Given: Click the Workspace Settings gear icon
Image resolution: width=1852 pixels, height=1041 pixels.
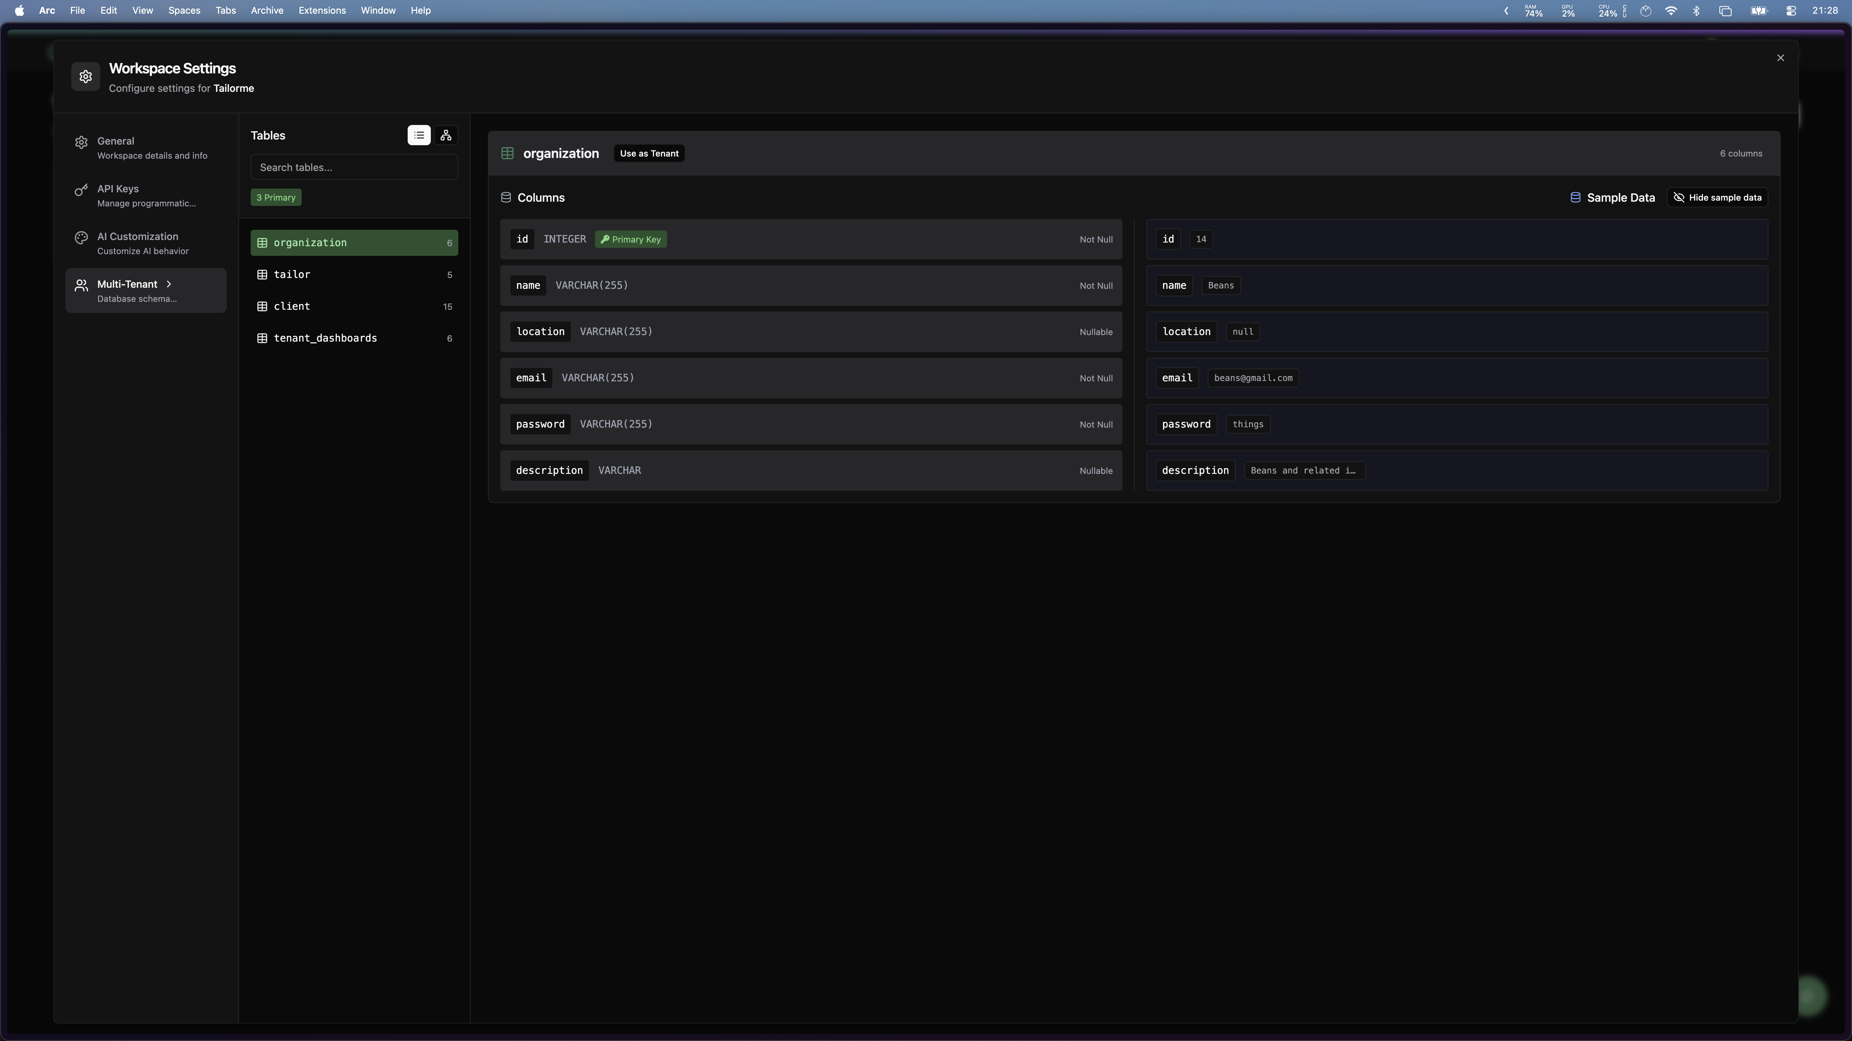Looking at the screenshot, I should (86, 77).
